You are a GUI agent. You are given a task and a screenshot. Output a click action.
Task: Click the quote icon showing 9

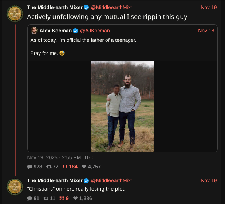pos(62,199)
